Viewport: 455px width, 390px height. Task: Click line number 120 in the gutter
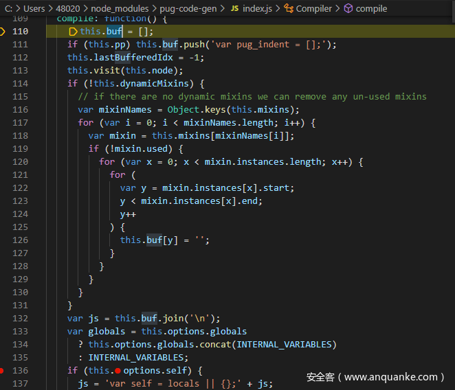click(x=20, y=162)
